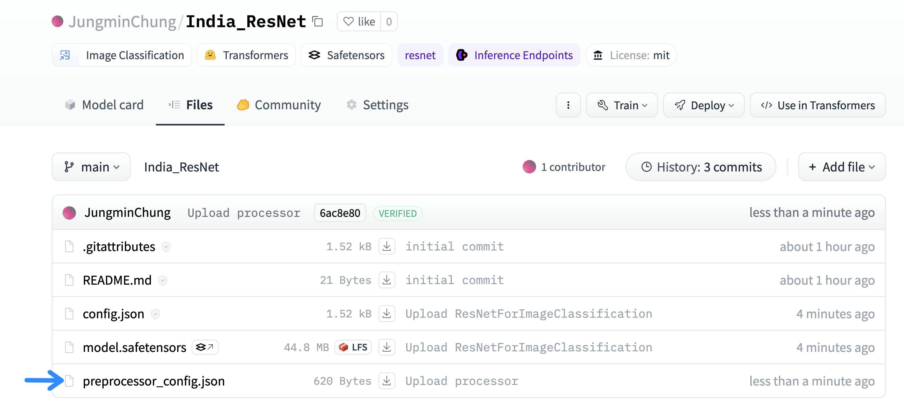Open the Upload processor commit message in header

coord(244,213)
